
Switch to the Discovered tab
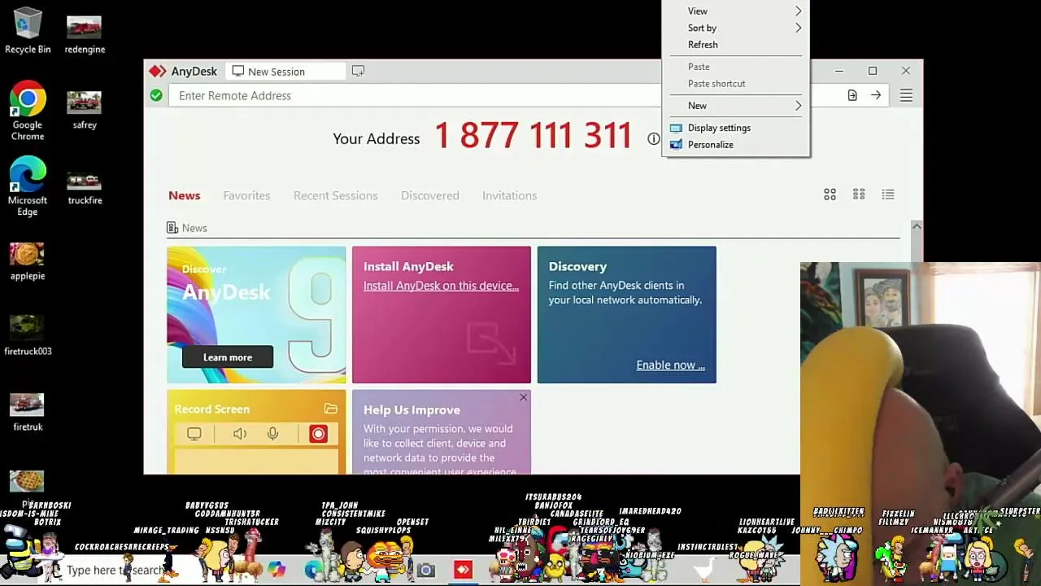(429, 195)
